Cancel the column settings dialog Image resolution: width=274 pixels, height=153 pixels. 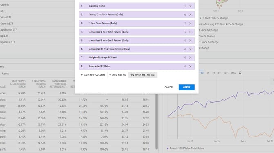coord(169,87)
